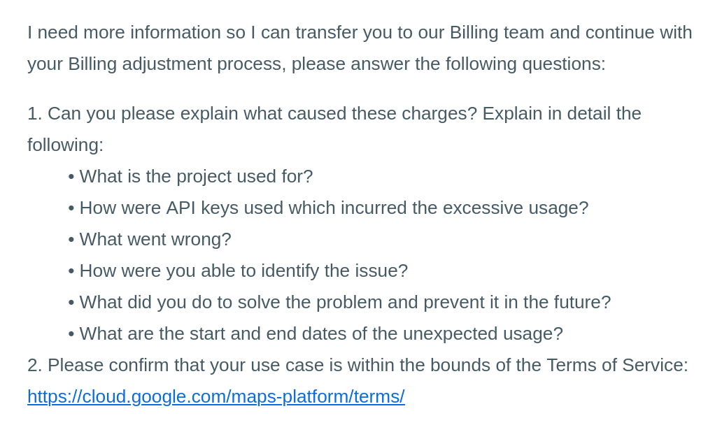Click the words "I need more information"
The height and width of the screenshot is (425, 722).
(124, 32)
